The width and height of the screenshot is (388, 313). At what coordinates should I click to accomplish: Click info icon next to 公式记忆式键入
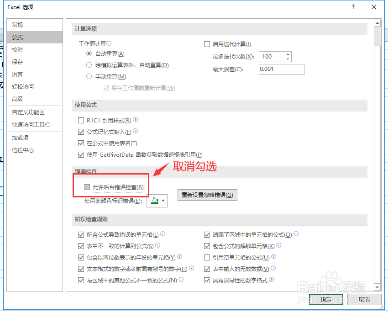coord(136,131)
